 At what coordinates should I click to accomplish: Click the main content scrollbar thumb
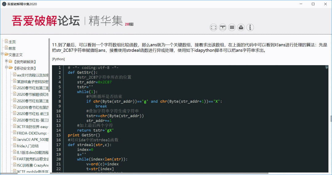(x=331, y=119)
